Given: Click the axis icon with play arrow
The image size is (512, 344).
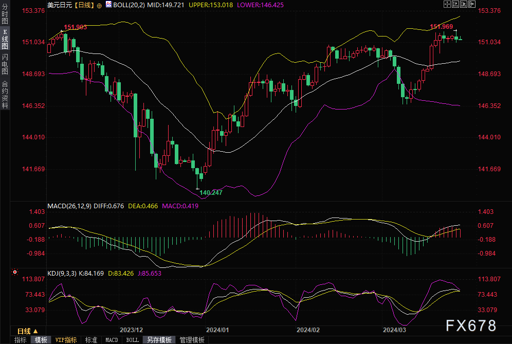Looking at the screenshot, I should click(x=464, y=4).
